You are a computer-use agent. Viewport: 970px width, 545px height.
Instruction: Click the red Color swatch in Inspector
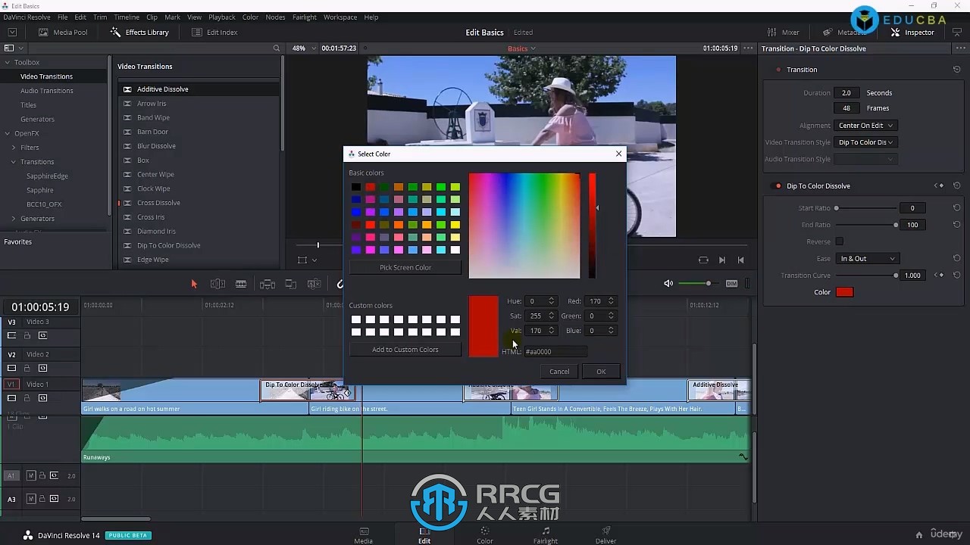[844, 292]
